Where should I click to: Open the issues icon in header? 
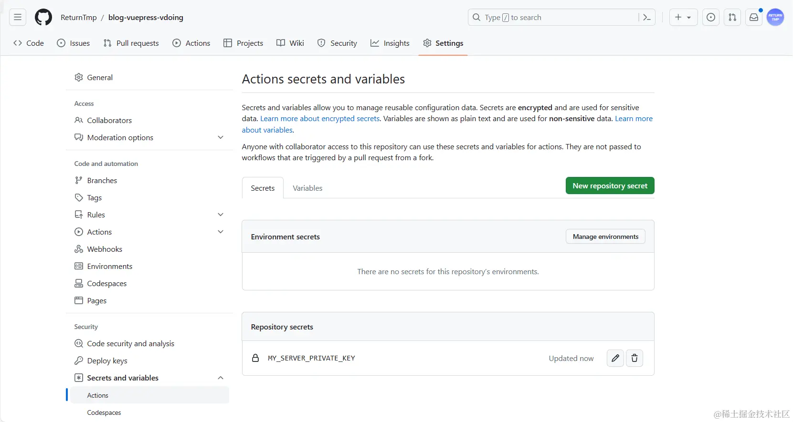[711, 18]
